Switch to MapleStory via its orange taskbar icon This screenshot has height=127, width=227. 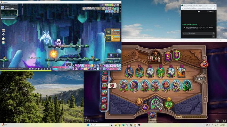click(x=135, y=125)
